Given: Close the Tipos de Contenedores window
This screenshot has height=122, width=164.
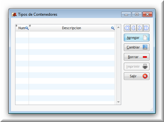Looking at the screenshot, I should coord(147,14).
